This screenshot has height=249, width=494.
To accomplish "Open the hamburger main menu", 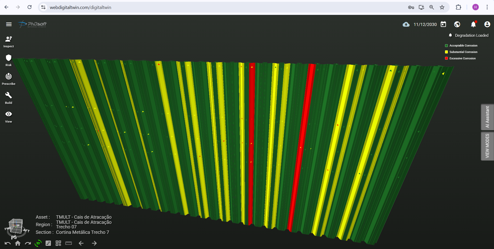I will (x=9, y=24).
